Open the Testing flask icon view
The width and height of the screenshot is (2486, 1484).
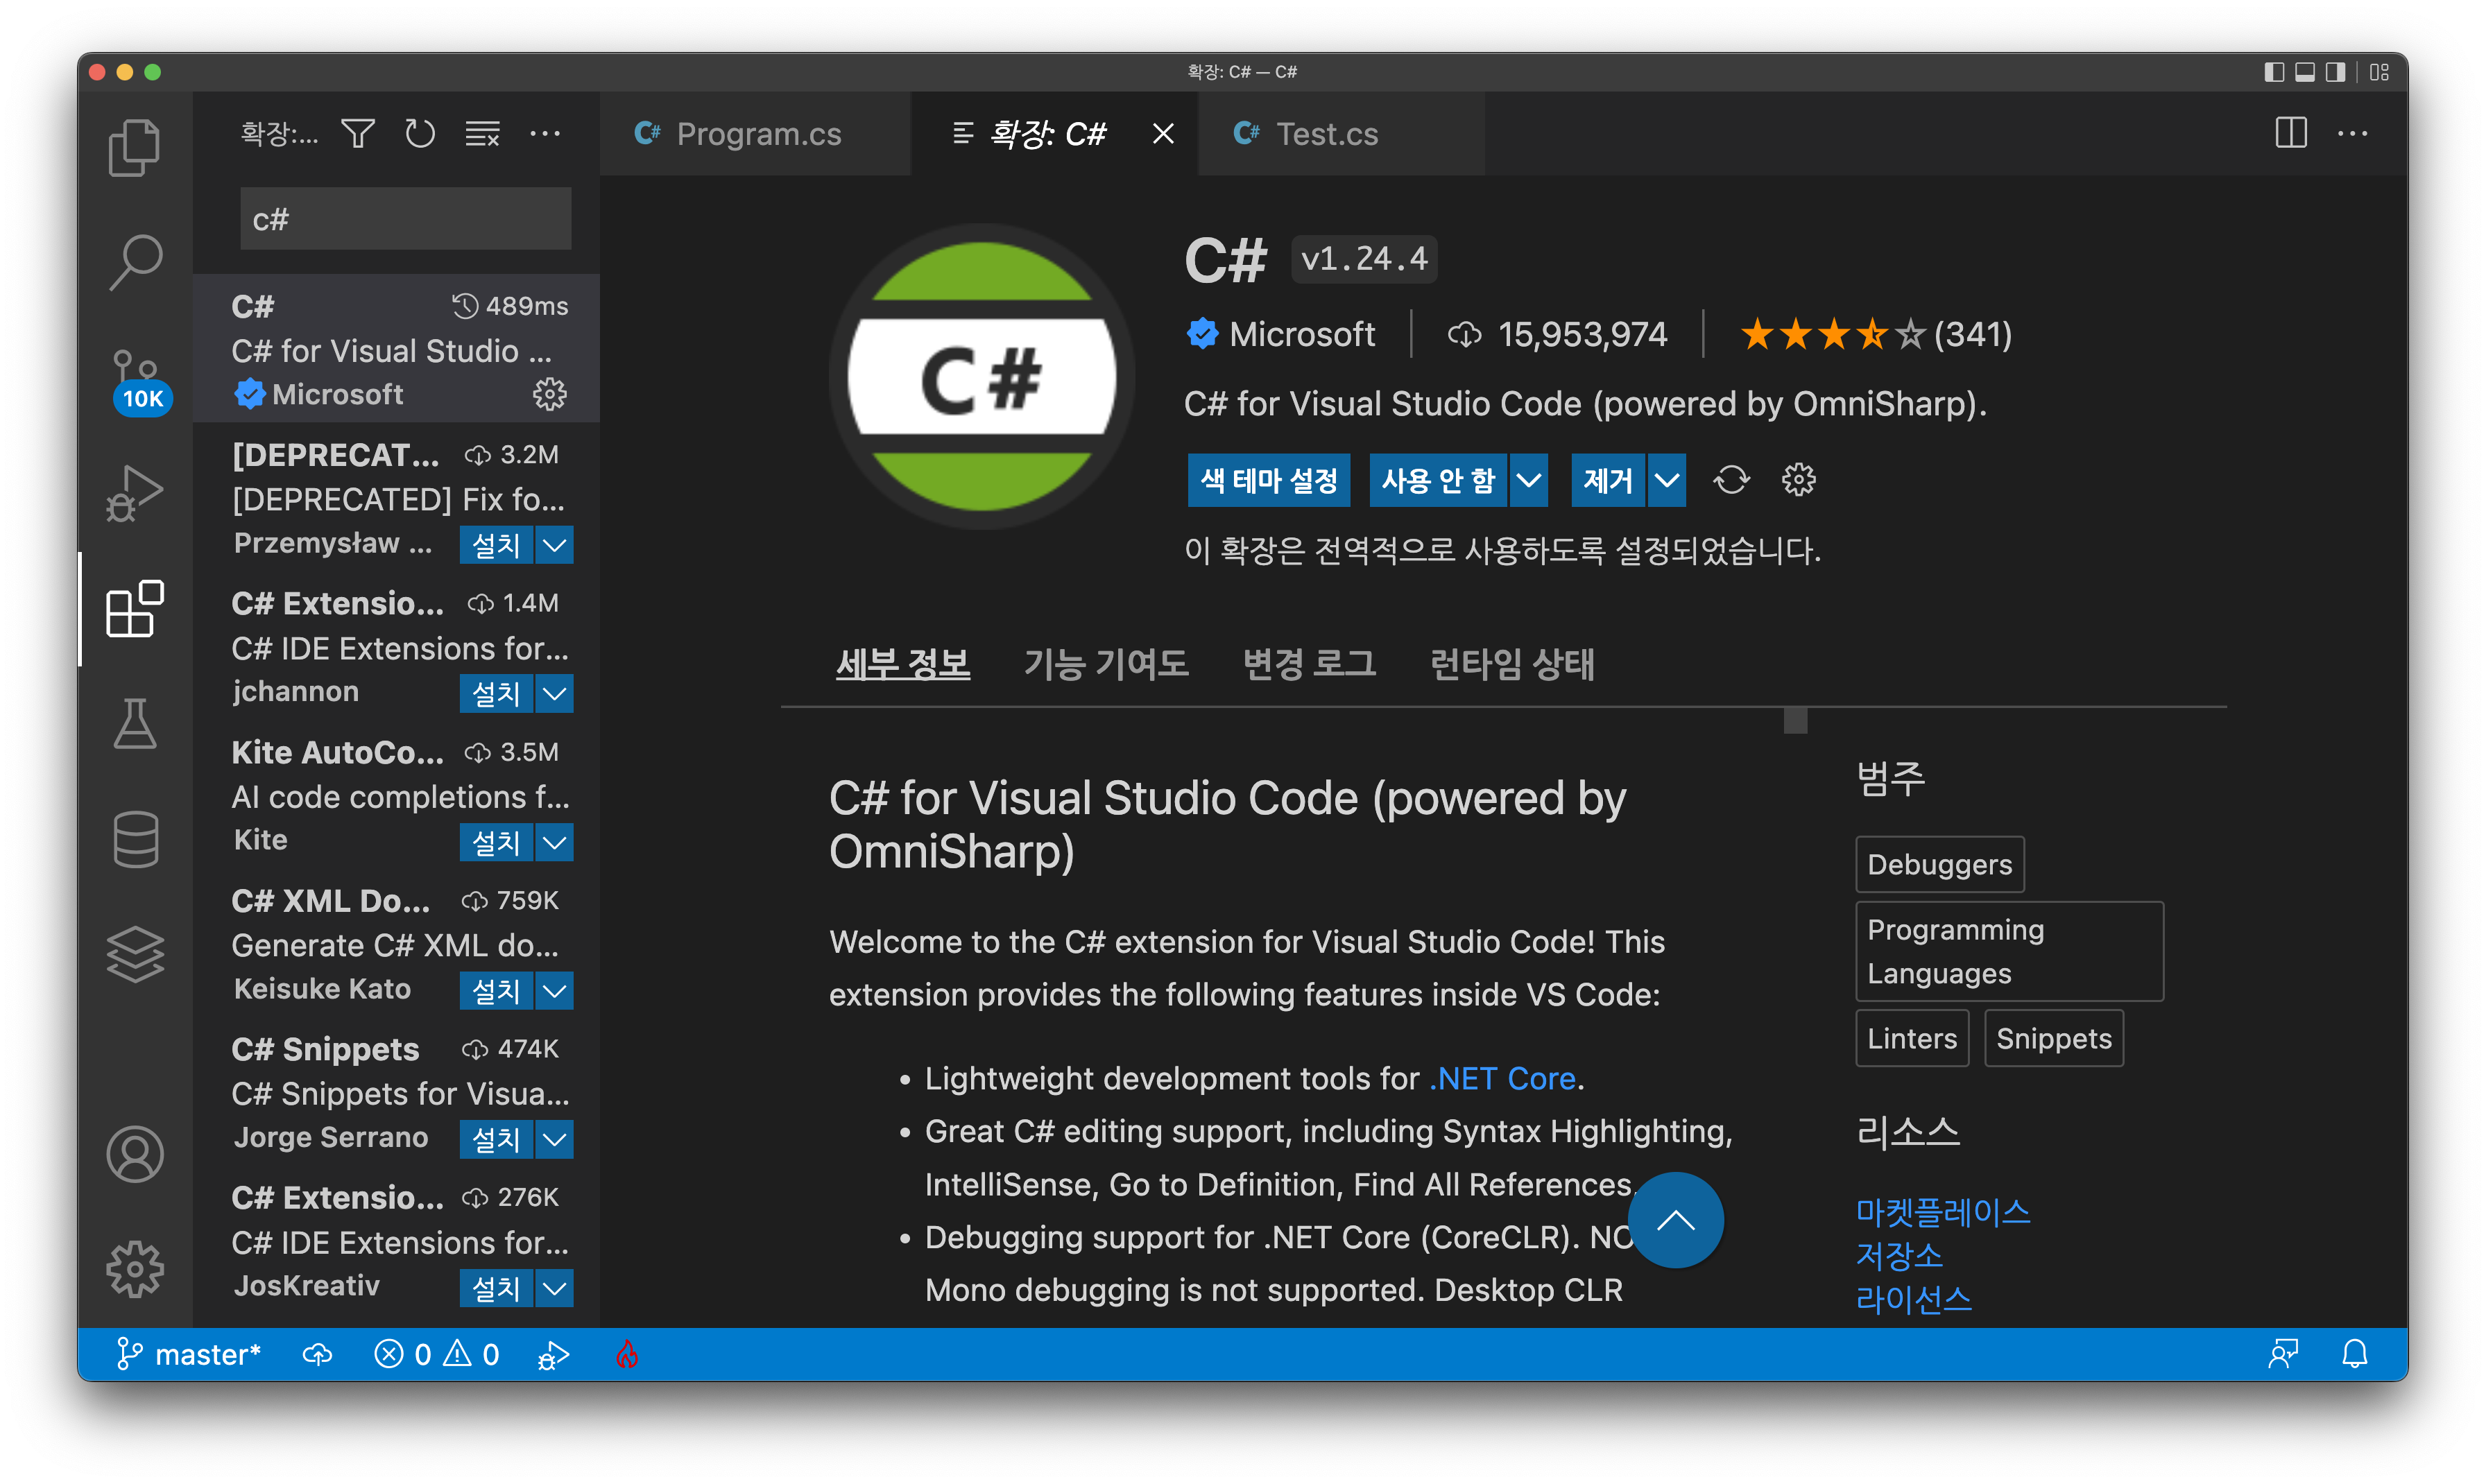tap(135, 723)
